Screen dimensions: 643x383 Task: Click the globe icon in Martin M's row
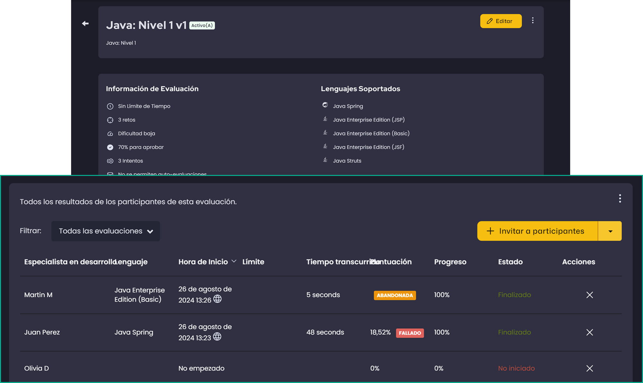[217, 299]
